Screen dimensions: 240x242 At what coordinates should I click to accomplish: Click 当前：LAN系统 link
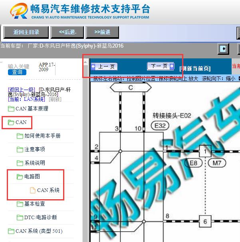(26, 99)
